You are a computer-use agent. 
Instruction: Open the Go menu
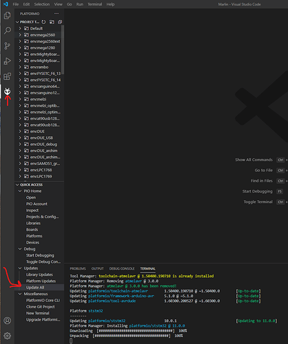tap(70, 4)
